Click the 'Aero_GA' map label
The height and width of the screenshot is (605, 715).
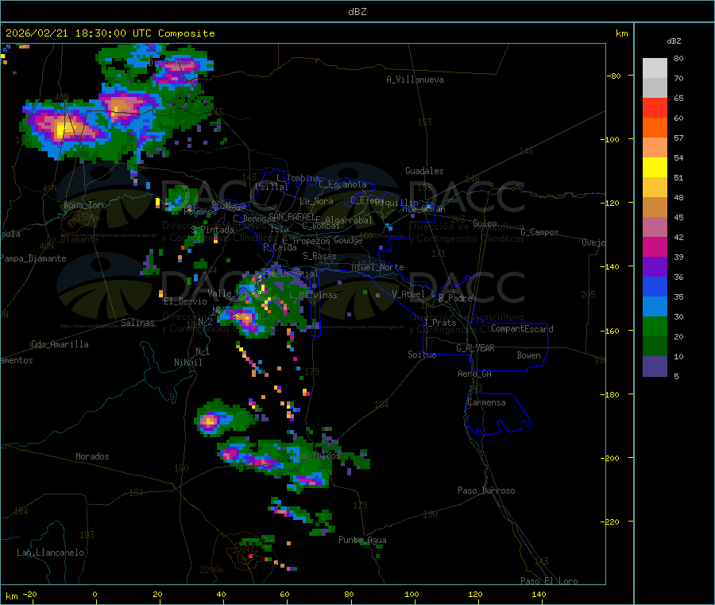[475, 374]
